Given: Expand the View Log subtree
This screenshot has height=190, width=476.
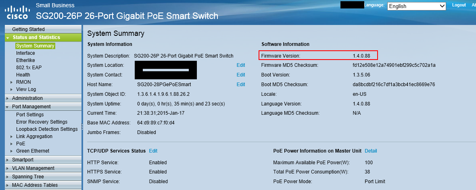Looking at the screenshot, I should [12, 89].
